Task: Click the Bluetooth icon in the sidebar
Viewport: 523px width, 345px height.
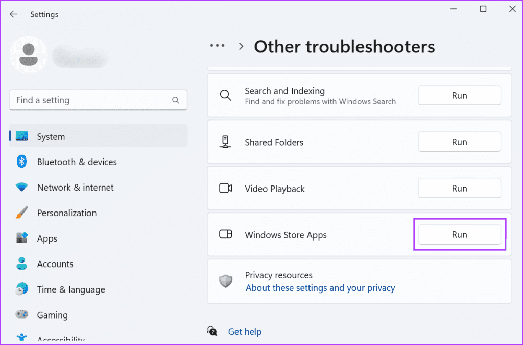Action: 21,162
